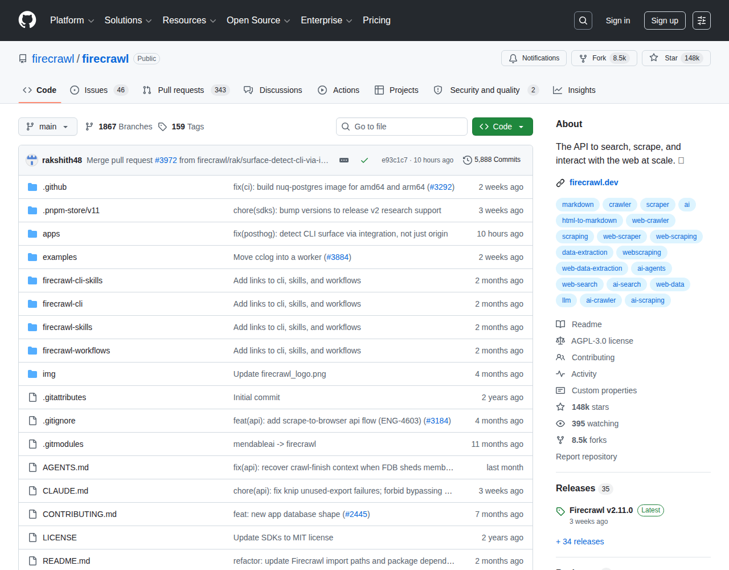
Task: Open the Insights tab
Action: pyautogui.click(x=574, y=90)
